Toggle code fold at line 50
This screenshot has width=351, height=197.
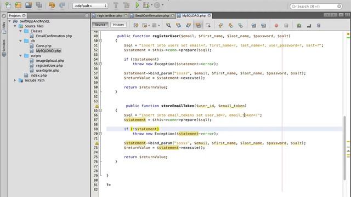click(x=100, y=40)
